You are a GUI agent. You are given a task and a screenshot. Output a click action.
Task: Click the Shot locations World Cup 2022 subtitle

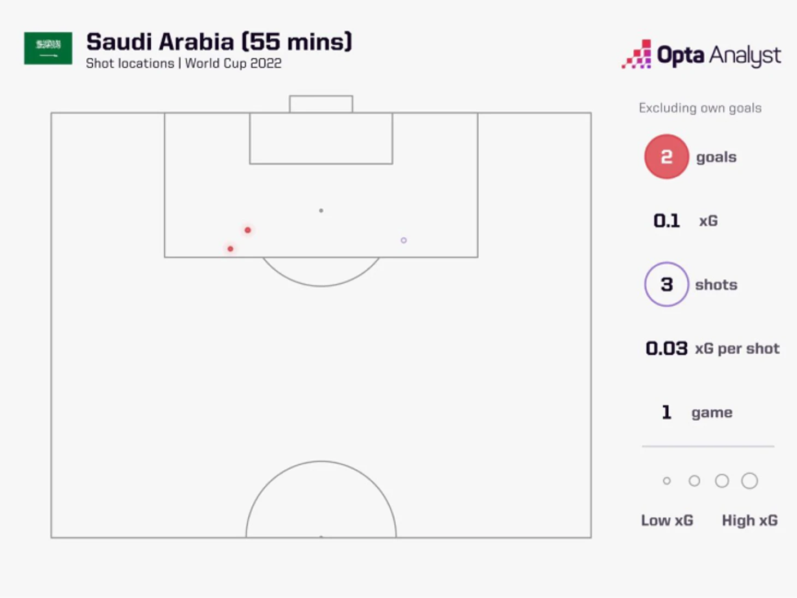(183, 63)
